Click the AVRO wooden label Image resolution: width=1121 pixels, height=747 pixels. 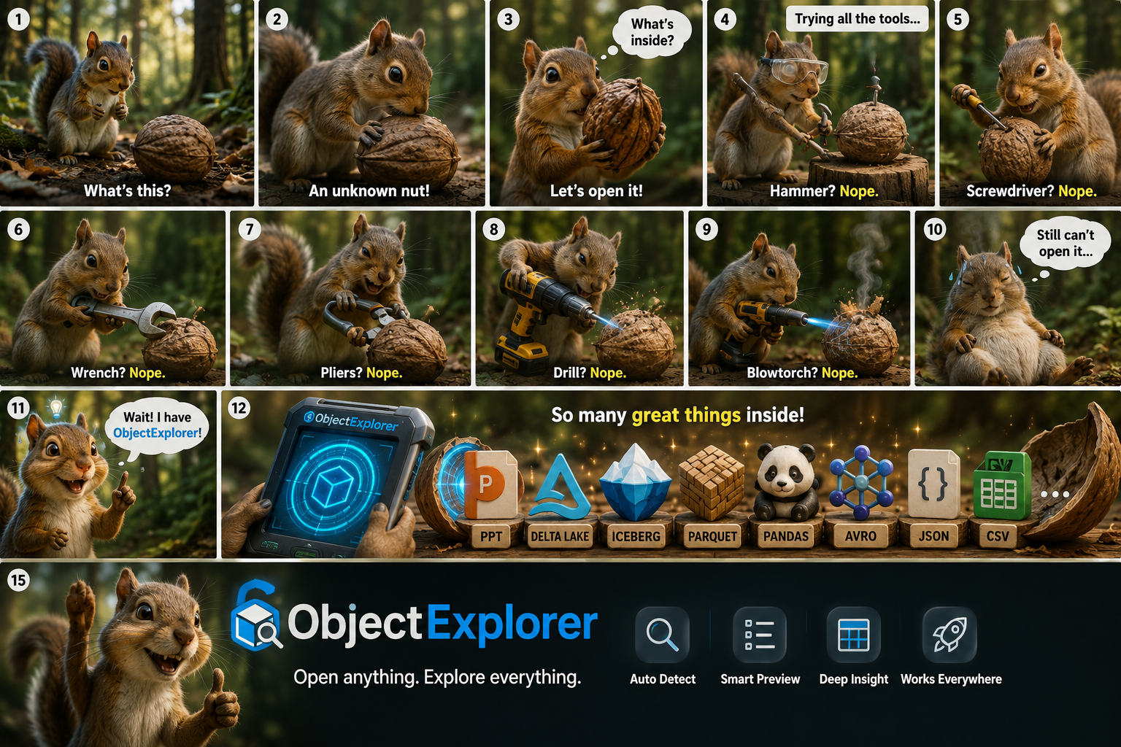pyautogui.click(x=861, y=536)
